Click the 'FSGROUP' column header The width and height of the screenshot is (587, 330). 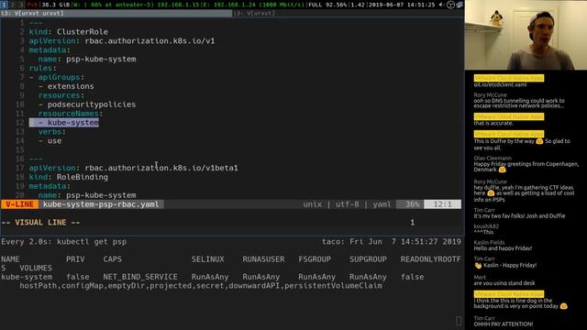315,259
